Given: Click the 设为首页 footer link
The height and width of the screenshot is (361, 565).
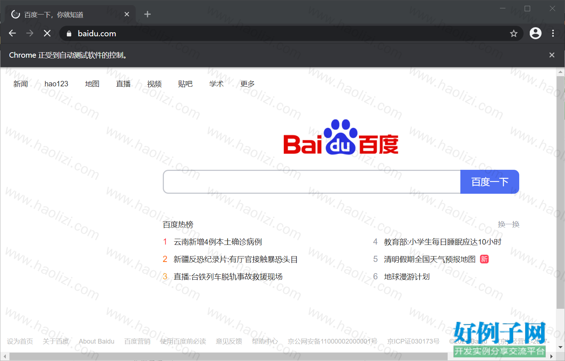Looking at the screenshot, I should (20, 341).
